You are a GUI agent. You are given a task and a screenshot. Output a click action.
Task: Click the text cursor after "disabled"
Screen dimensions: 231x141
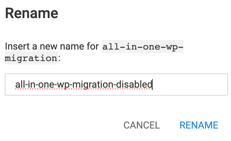click(152, 85)
